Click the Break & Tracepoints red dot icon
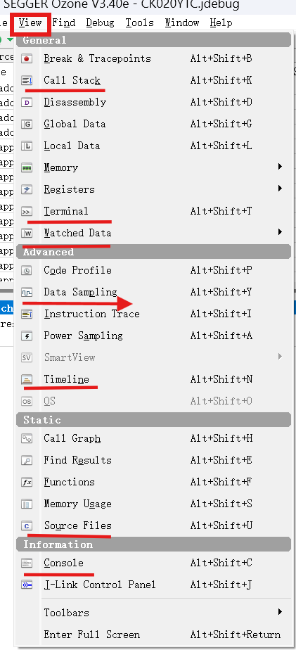 click(27, 59)
